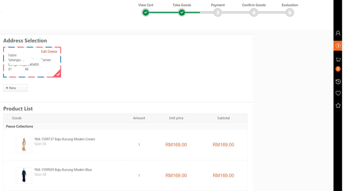Click the View Cart step label
The image size is (343, 191).
click(x=146, y=5)
